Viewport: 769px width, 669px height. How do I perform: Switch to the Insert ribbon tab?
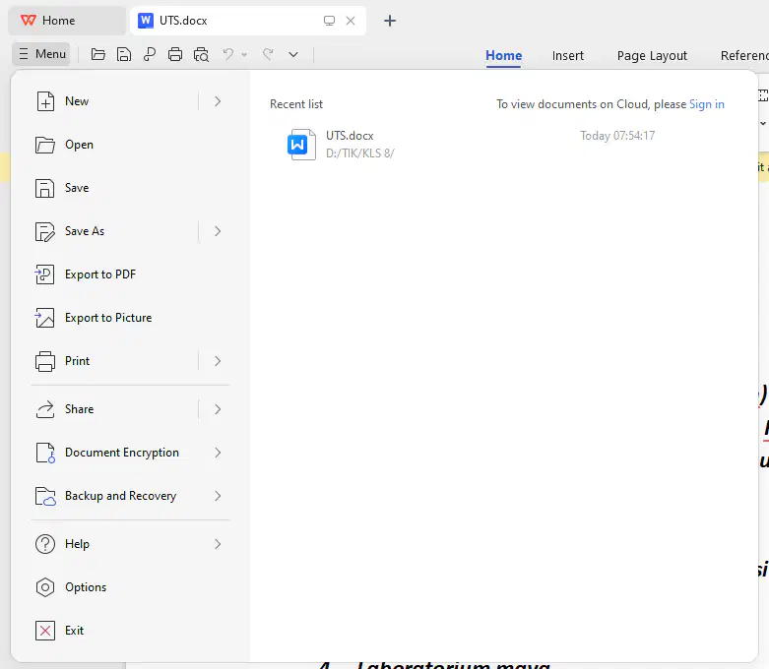click(x=568, y=55)
